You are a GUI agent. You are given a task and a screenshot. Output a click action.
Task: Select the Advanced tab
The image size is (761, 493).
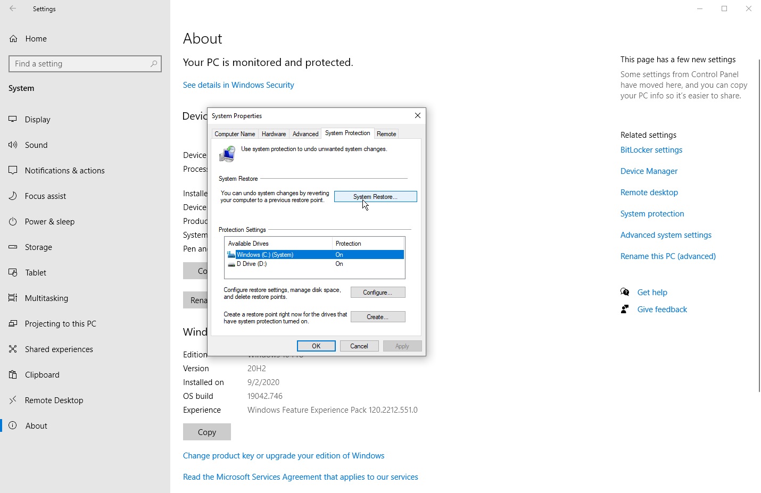(x=305, y=134)
